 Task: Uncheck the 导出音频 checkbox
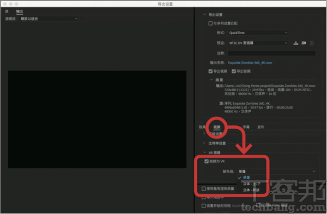[x=234, y=71]
